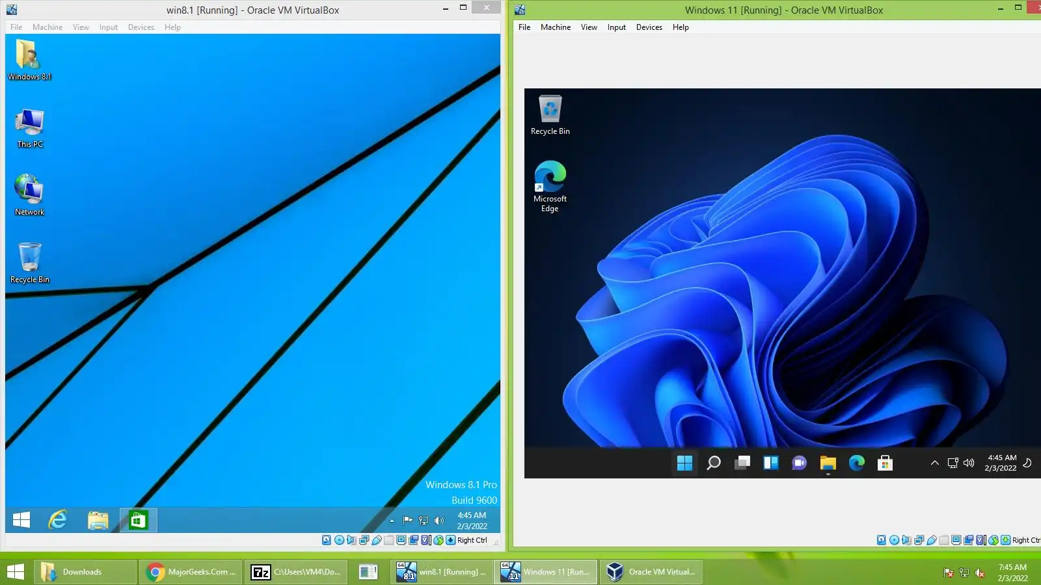Open the Help menu in Windows 11 window
Image resolution: width=1041 pixels, height=585 pixels.
[681, 27]
